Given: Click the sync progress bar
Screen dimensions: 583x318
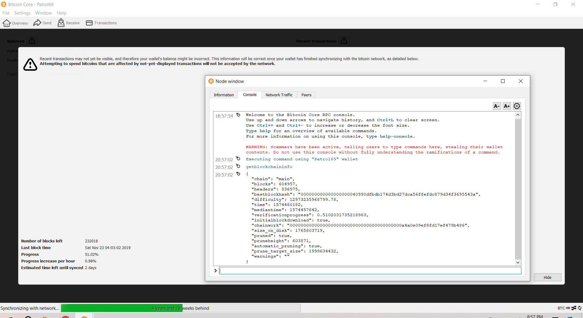Looking at the screenshot, I should click(x=180, y=308).
